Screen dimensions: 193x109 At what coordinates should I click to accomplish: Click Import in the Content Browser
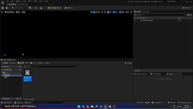point(13,63)
